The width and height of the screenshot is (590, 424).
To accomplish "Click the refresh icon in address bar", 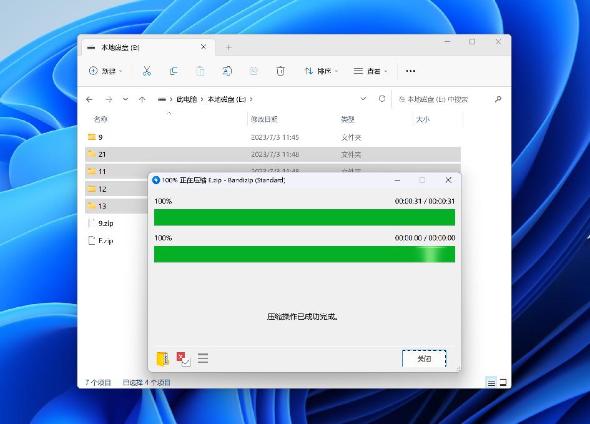I will tap(381, 99).
